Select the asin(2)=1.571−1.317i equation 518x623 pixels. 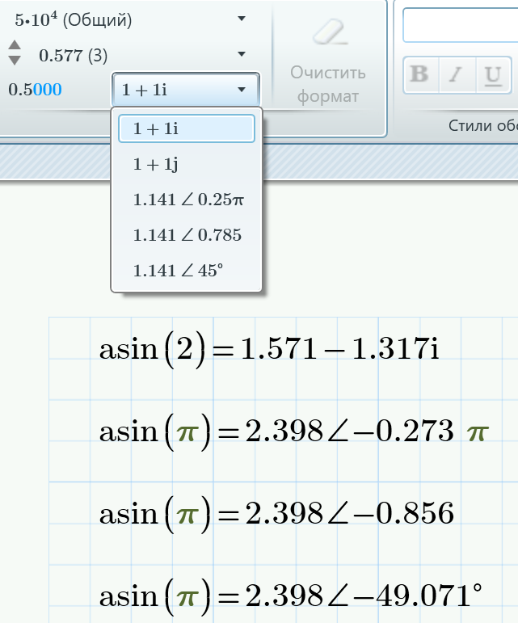click(269, 350)
